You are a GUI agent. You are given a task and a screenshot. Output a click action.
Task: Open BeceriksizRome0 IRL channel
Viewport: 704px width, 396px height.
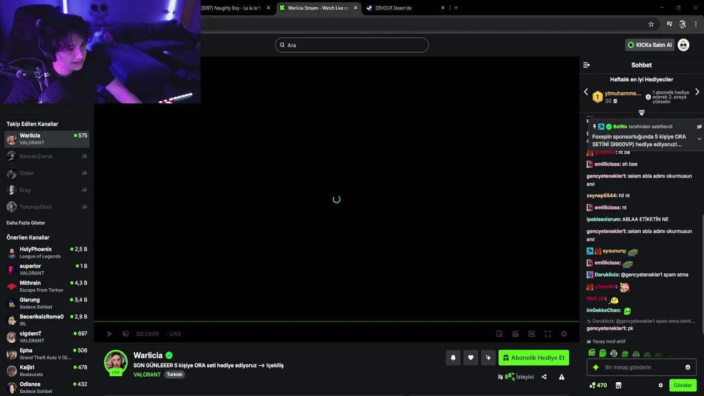(47, 320)
